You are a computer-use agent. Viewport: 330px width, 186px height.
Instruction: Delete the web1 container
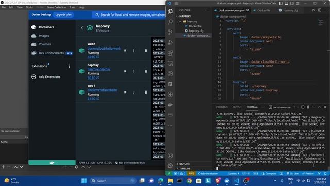tap(146, 92)
